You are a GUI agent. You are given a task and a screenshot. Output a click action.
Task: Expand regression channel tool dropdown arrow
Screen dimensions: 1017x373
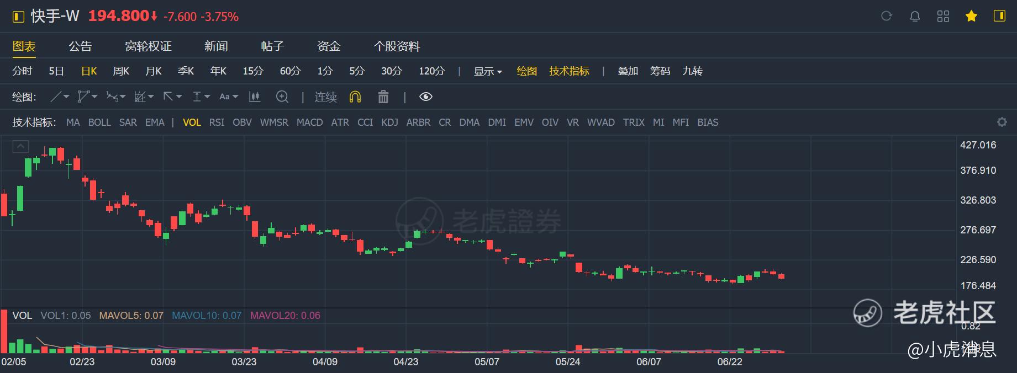pos(151,97)
